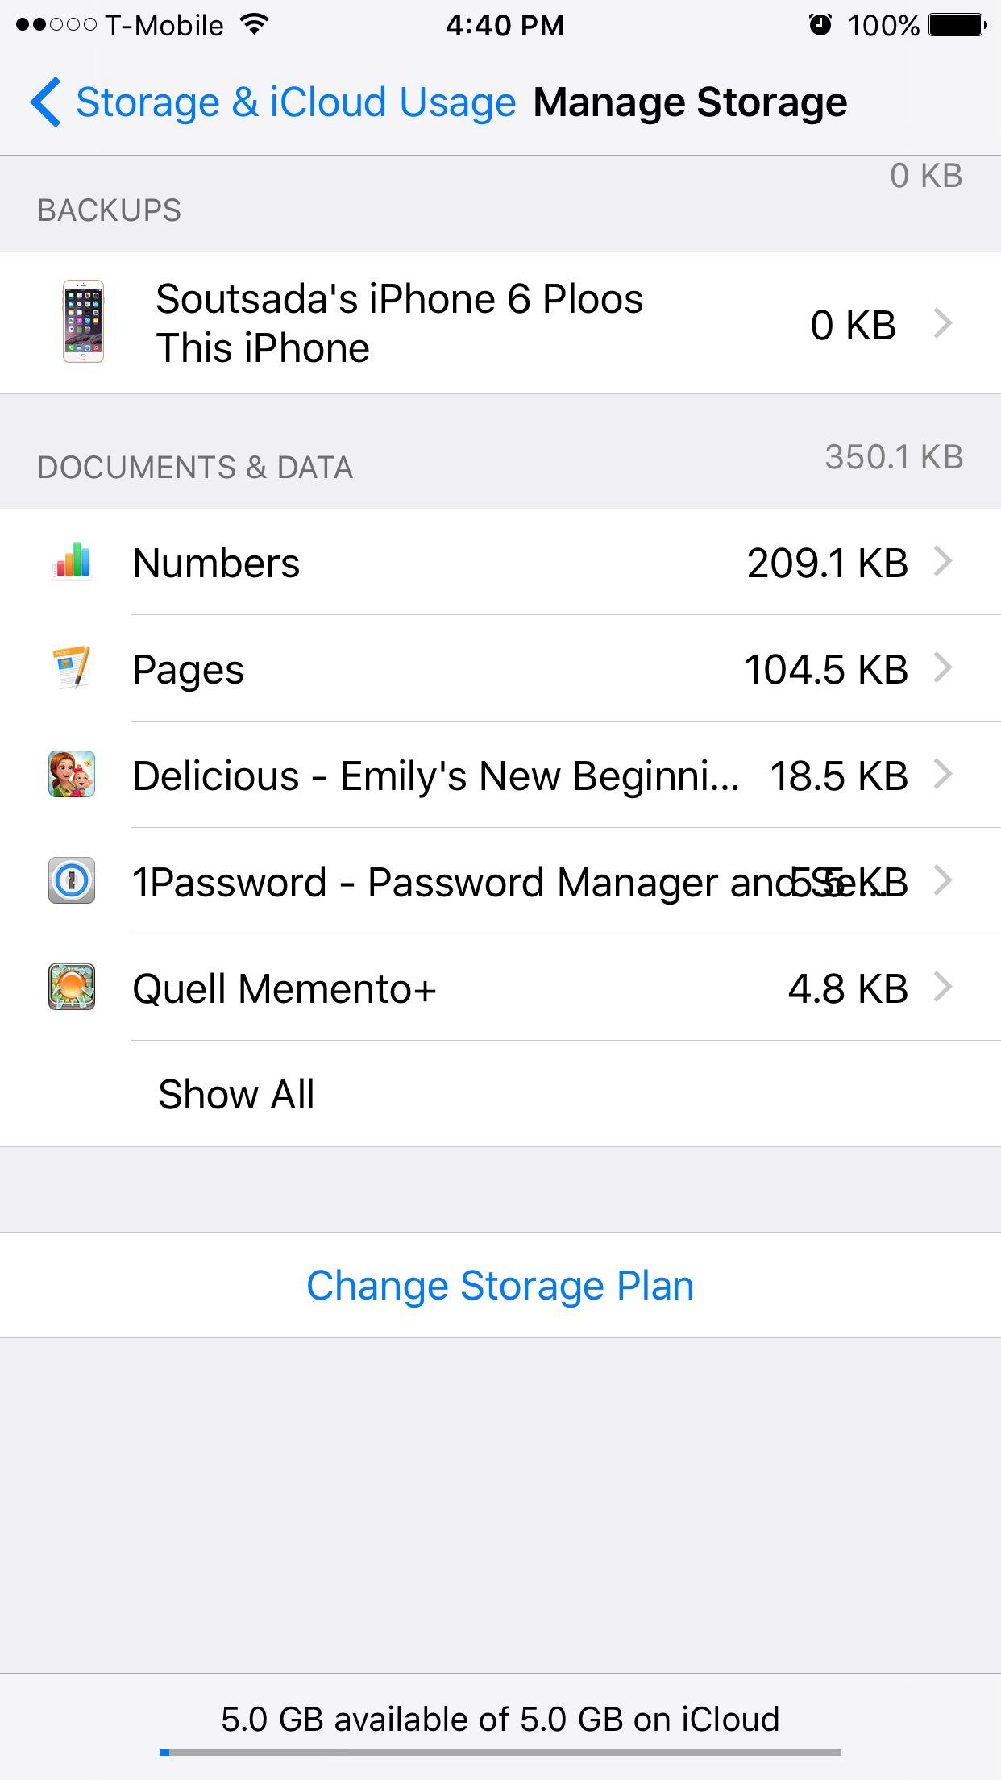
Task: Tap the Delicious Emily's game icon
Action: point(73,775)
